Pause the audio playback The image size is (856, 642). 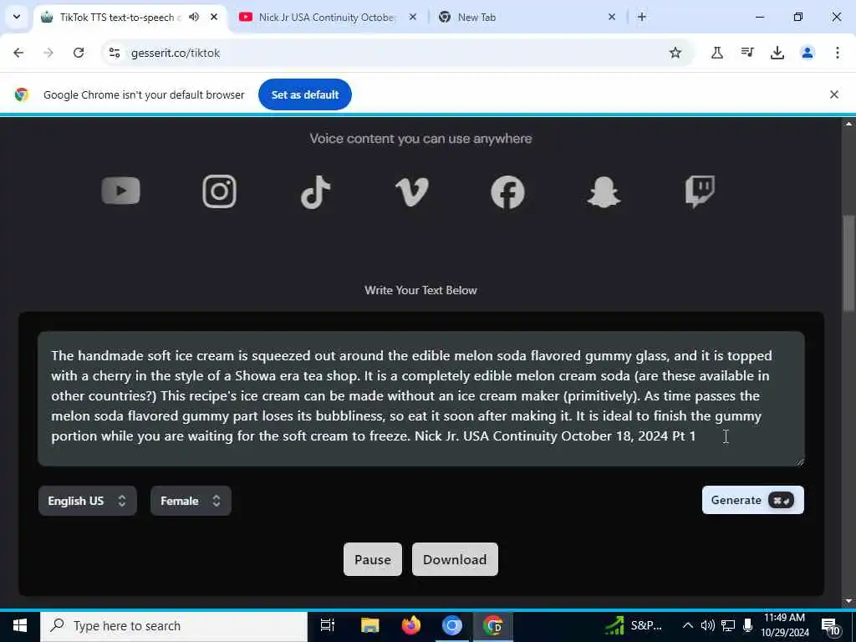[372, 559]
